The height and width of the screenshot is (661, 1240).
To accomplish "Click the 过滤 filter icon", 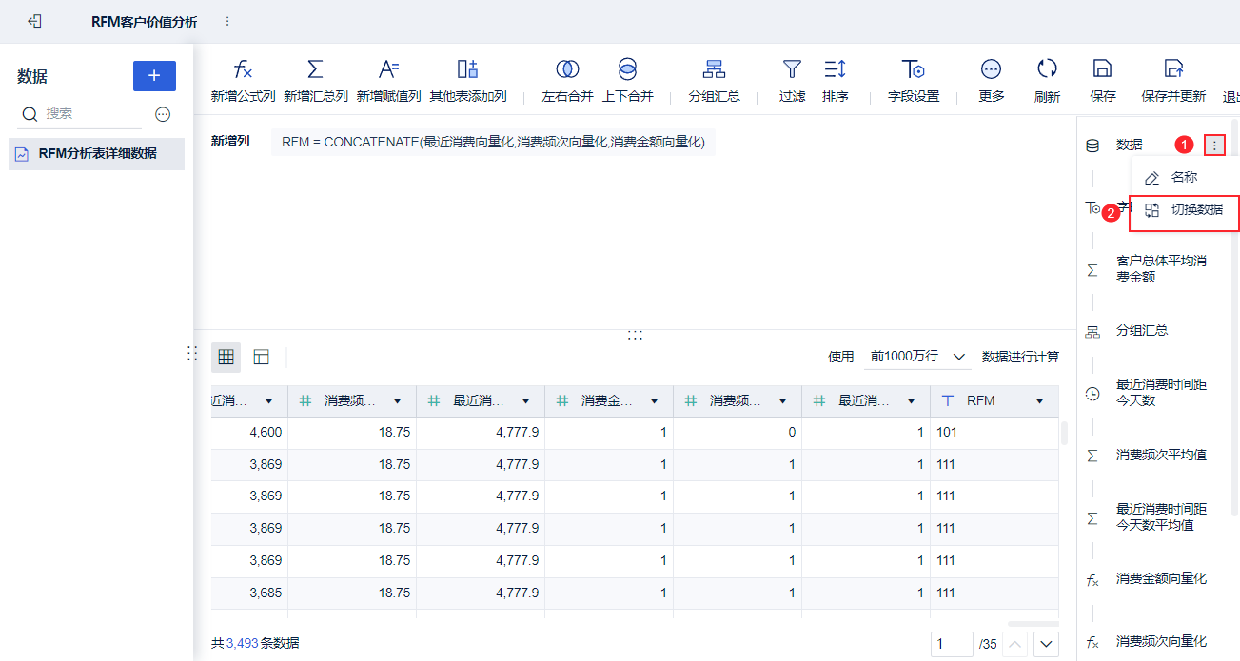I will (x=792, y=69).
